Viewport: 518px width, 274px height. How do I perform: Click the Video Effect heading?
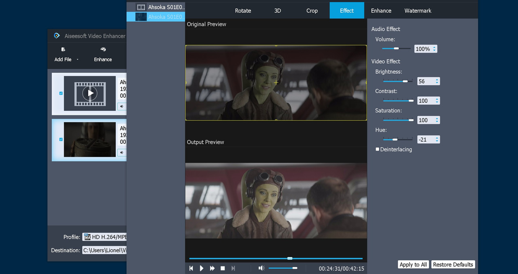[x=386, y=62]
